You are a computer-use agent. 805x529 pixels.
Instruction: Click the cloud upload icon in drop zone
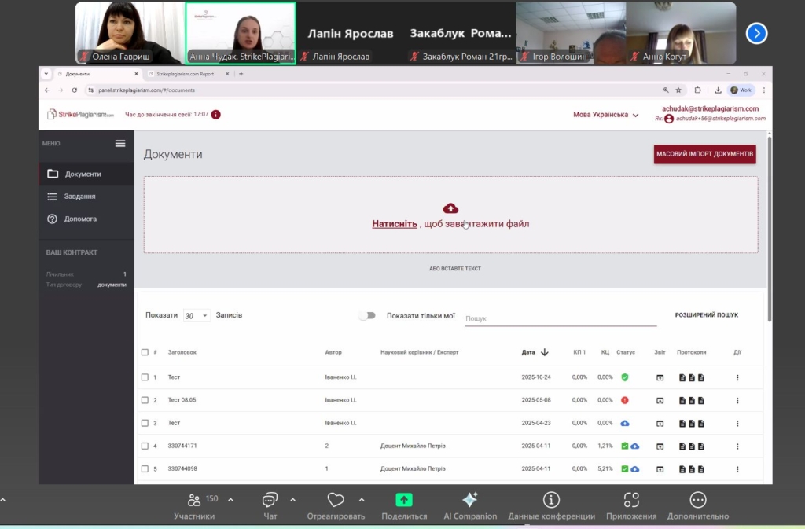(450, 208)
